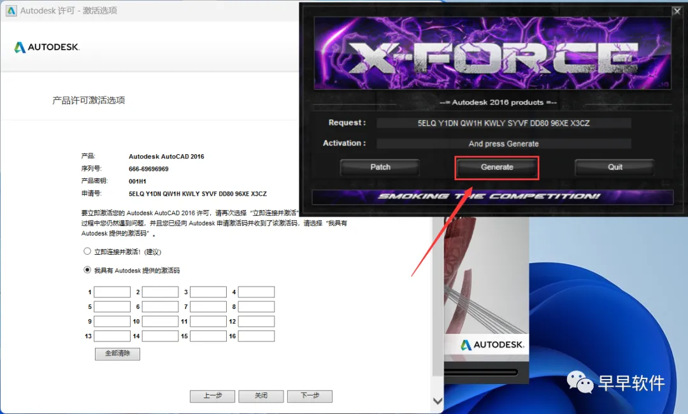Click activation code field 11

pos(208,322)
